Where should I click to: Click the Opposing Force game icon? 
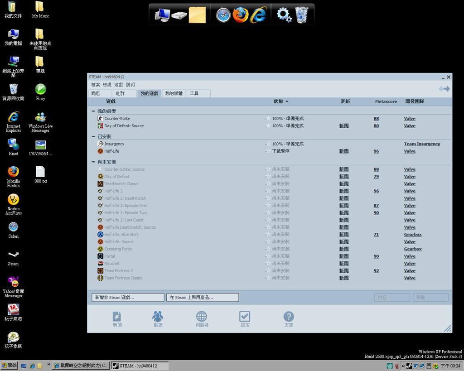100,249
